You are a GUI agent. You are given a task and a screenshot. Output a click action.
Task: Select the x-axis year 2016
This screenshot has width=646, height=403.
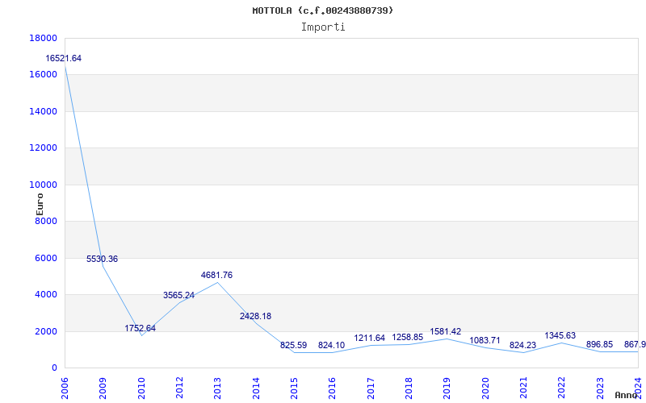(x=332, y=388)
